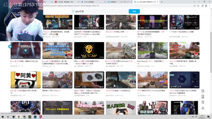Click the taskbar clock showing 4:31
Screen dimensions: 212x119
[x=202, y=117]
